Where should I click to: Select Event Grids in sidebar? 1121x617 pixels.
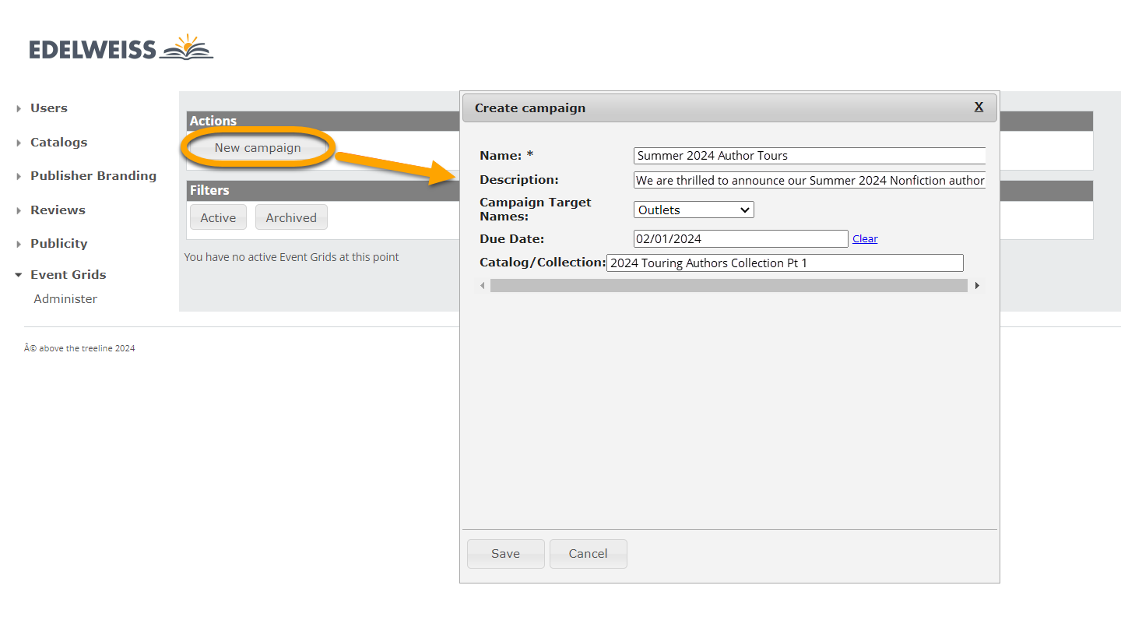click(69, 274)
